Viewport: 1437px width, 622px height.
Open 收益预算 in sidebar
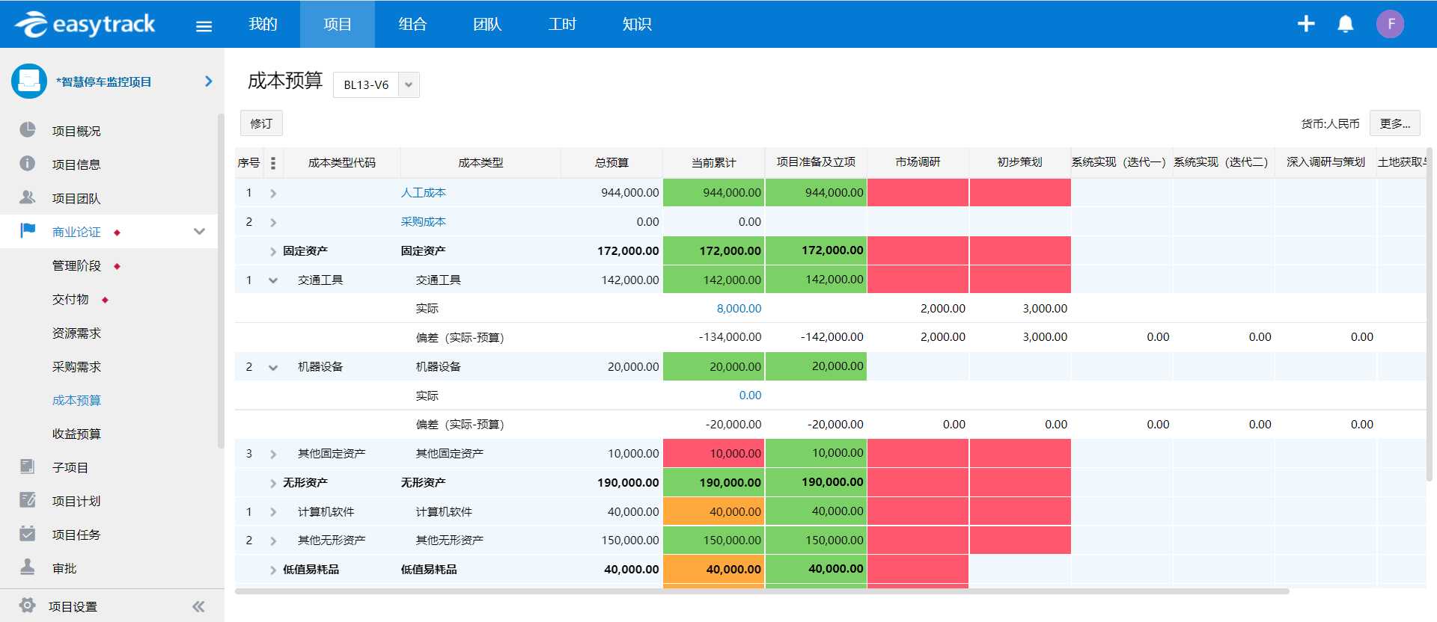(76, 434)
